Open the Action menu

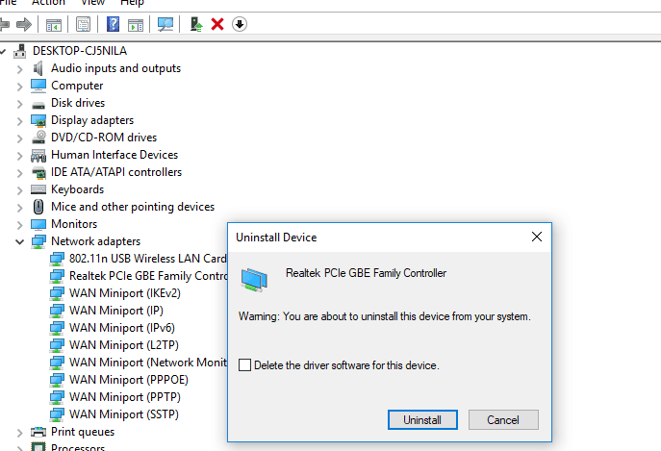(x=48, y=3)
